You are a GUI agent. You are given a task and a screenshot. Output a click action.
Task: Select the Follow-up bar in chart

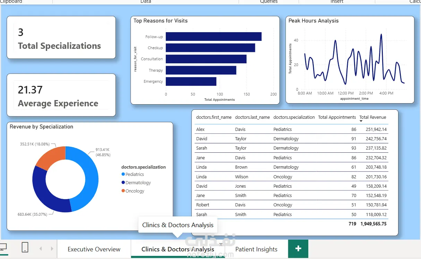214,37
